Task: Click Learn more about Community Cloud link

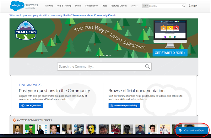Action: [x=95, y=15]
